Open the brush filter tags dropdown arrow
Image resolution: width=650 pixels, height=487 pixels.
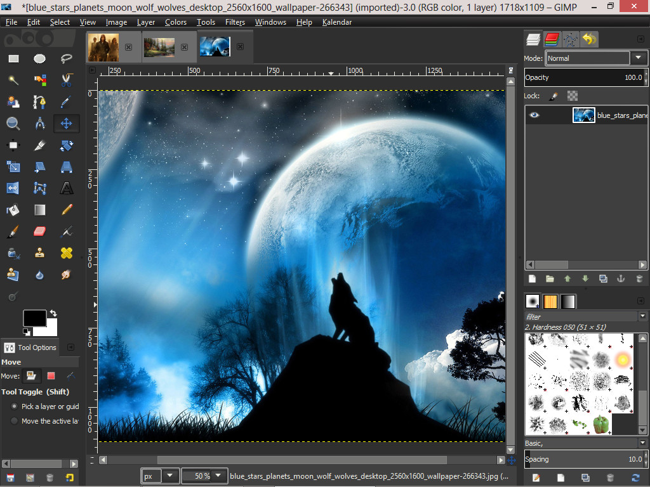(642, 316)
